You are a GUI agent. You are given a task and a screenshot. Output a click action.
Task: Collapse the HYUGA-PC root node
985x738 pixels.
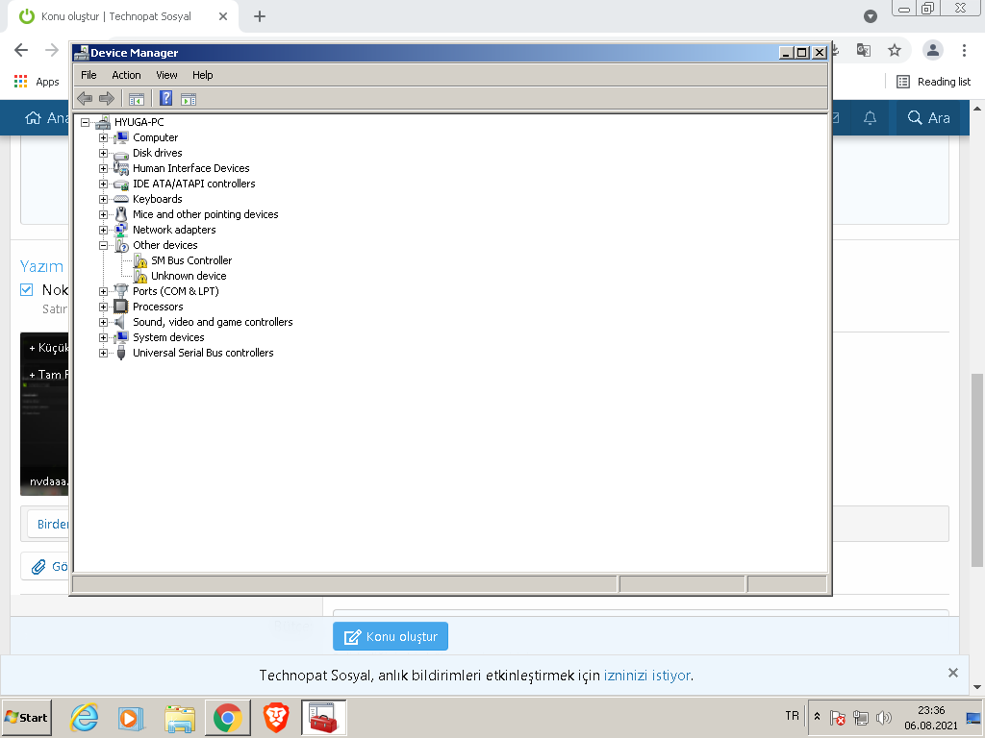click(85, 122)
